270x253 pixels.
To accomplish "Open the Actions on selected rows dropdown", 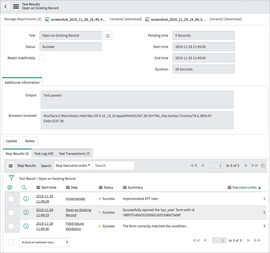I will click(44, 242).
